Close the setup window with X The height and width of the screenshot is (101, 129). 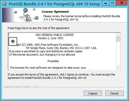[121, 3]
